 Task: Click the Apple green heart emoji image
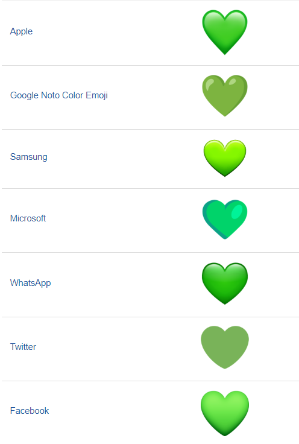[225, 33]
